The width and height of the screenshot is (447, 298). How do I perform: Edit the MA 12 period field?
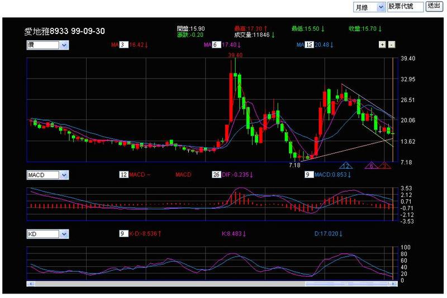[x=309, y=45]
